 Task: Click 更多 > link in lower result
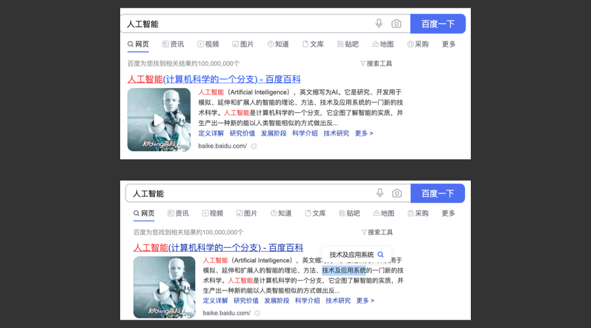(365, 300)
